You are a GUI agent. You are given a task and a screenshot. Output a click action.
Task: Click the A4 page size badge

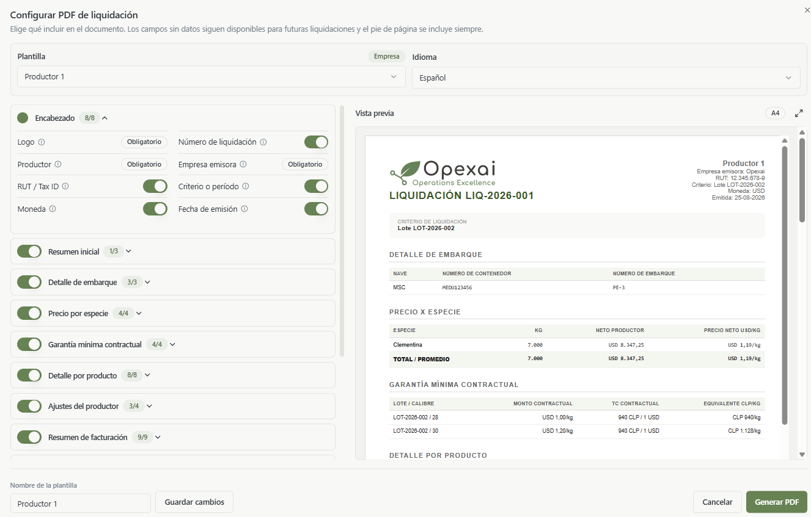coord(775,114)
